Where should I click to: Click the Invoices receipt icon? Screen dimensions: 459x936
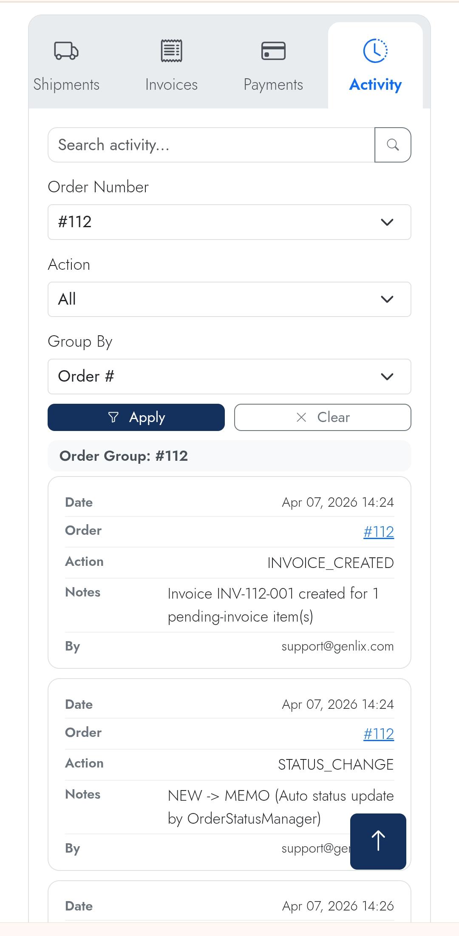[x=171, y=51]
